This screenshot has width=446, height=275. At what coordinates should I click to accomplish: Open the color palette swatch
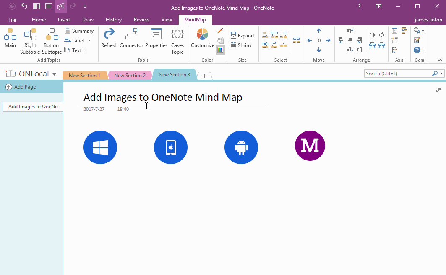[x=220, y=50]
